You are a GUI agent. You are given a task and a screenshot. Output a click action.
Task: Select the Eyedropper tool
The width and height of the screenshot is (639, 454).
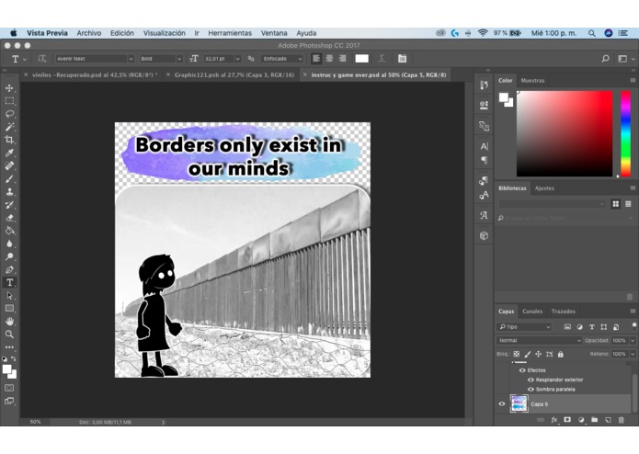pyautogui.click(x=9, y=153)
